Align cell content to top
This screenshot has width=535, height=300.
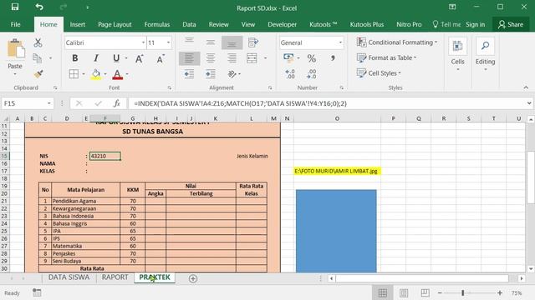tap(189, 42)
